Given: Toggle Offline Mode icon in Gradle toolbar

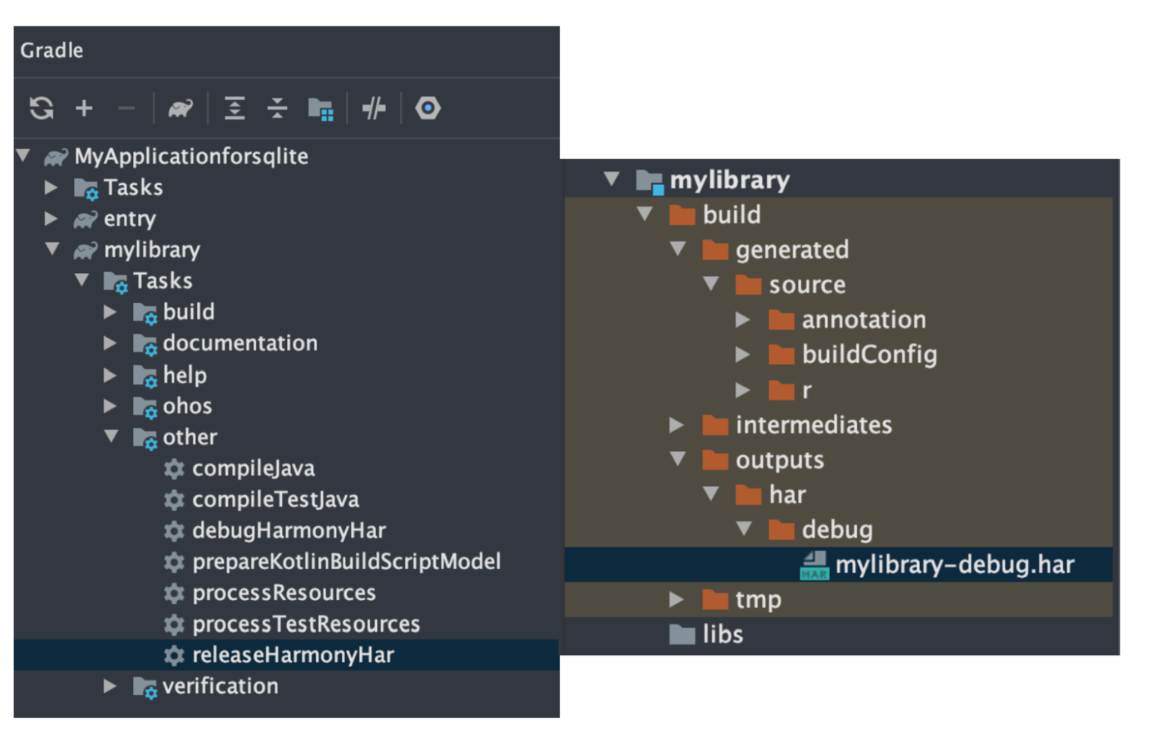Looking at the screenshot, I should pos(374,109).
